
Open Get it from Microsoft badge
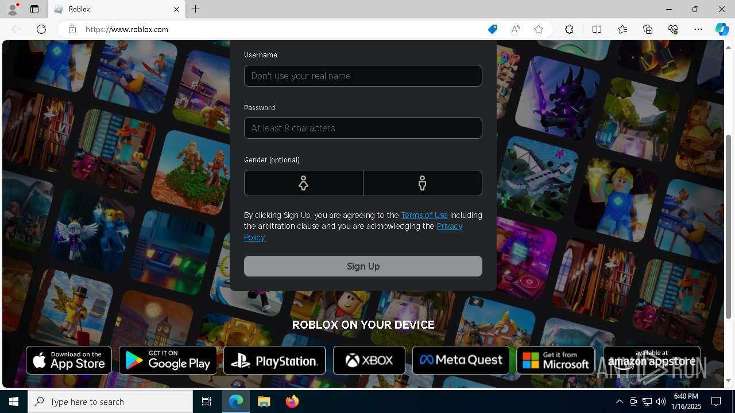coord(556,360)
